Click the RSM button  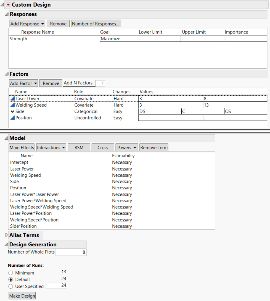pos(79,147)
